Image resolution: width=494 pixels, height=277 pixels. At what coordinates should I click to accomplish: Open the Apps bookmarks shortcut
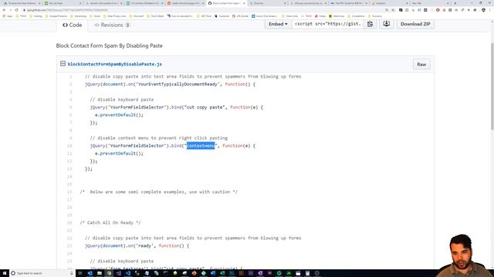click(x=7, y=16)
